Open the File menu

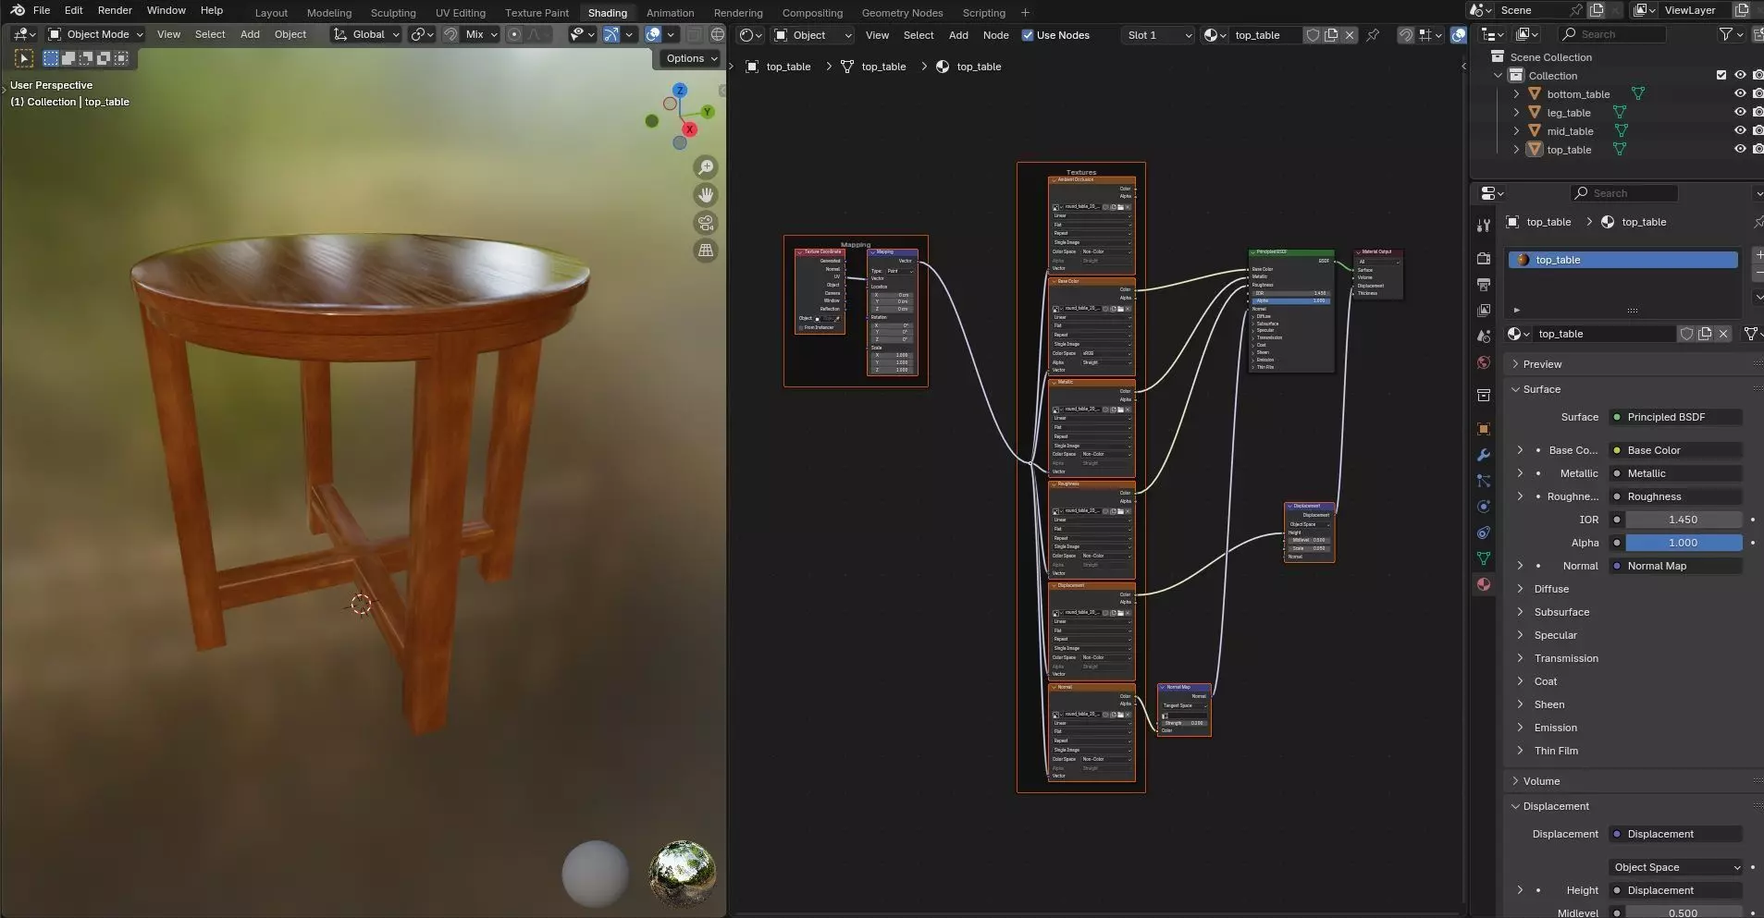42,10
